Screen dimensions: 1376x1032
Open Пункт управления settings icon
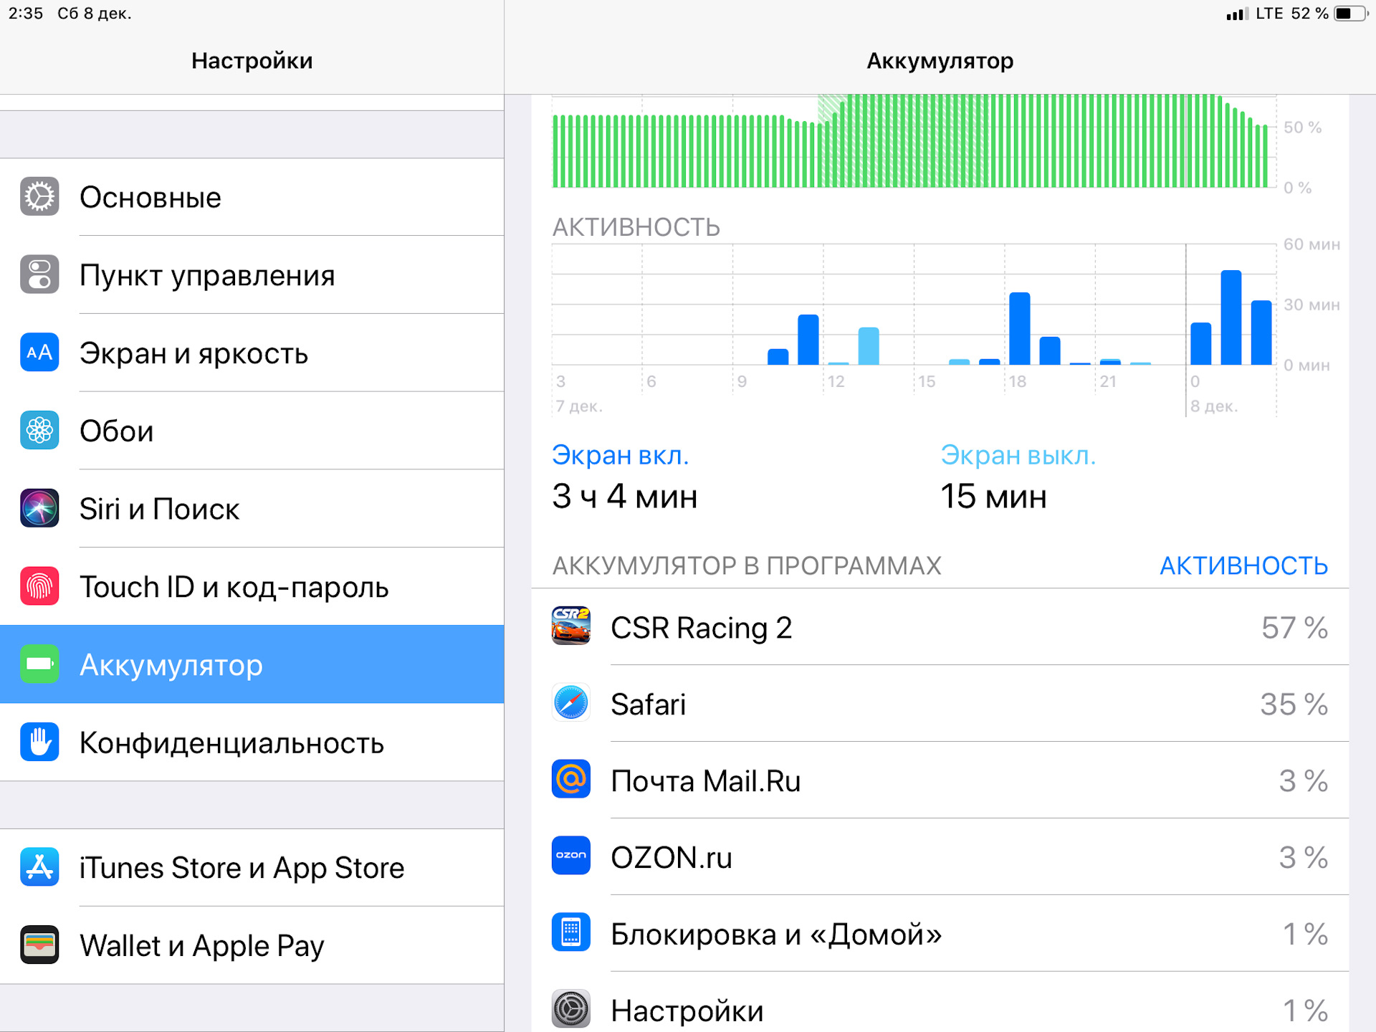pos(39,275)
